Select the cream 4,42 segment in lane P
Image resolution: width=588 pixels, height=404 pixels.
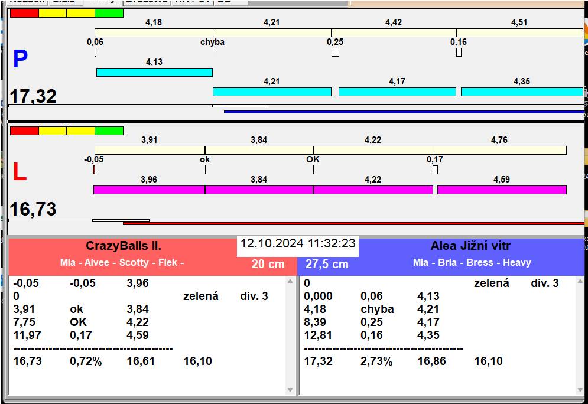click(x=394, y=32)
